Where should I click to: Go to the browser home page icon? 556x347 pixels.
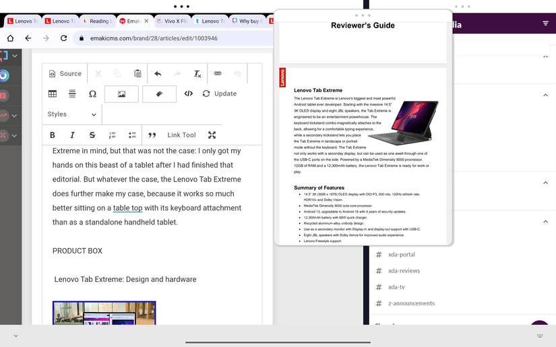[10, 38]
